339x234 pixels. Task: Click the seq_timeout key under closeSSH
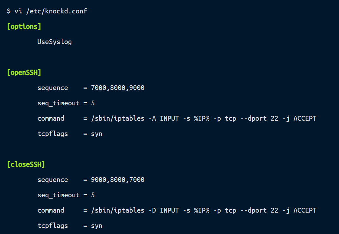58,195
